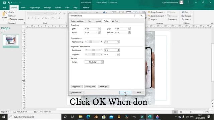Click the Save icon in the title bar
The image size is (214, 120).
[4, 3]
